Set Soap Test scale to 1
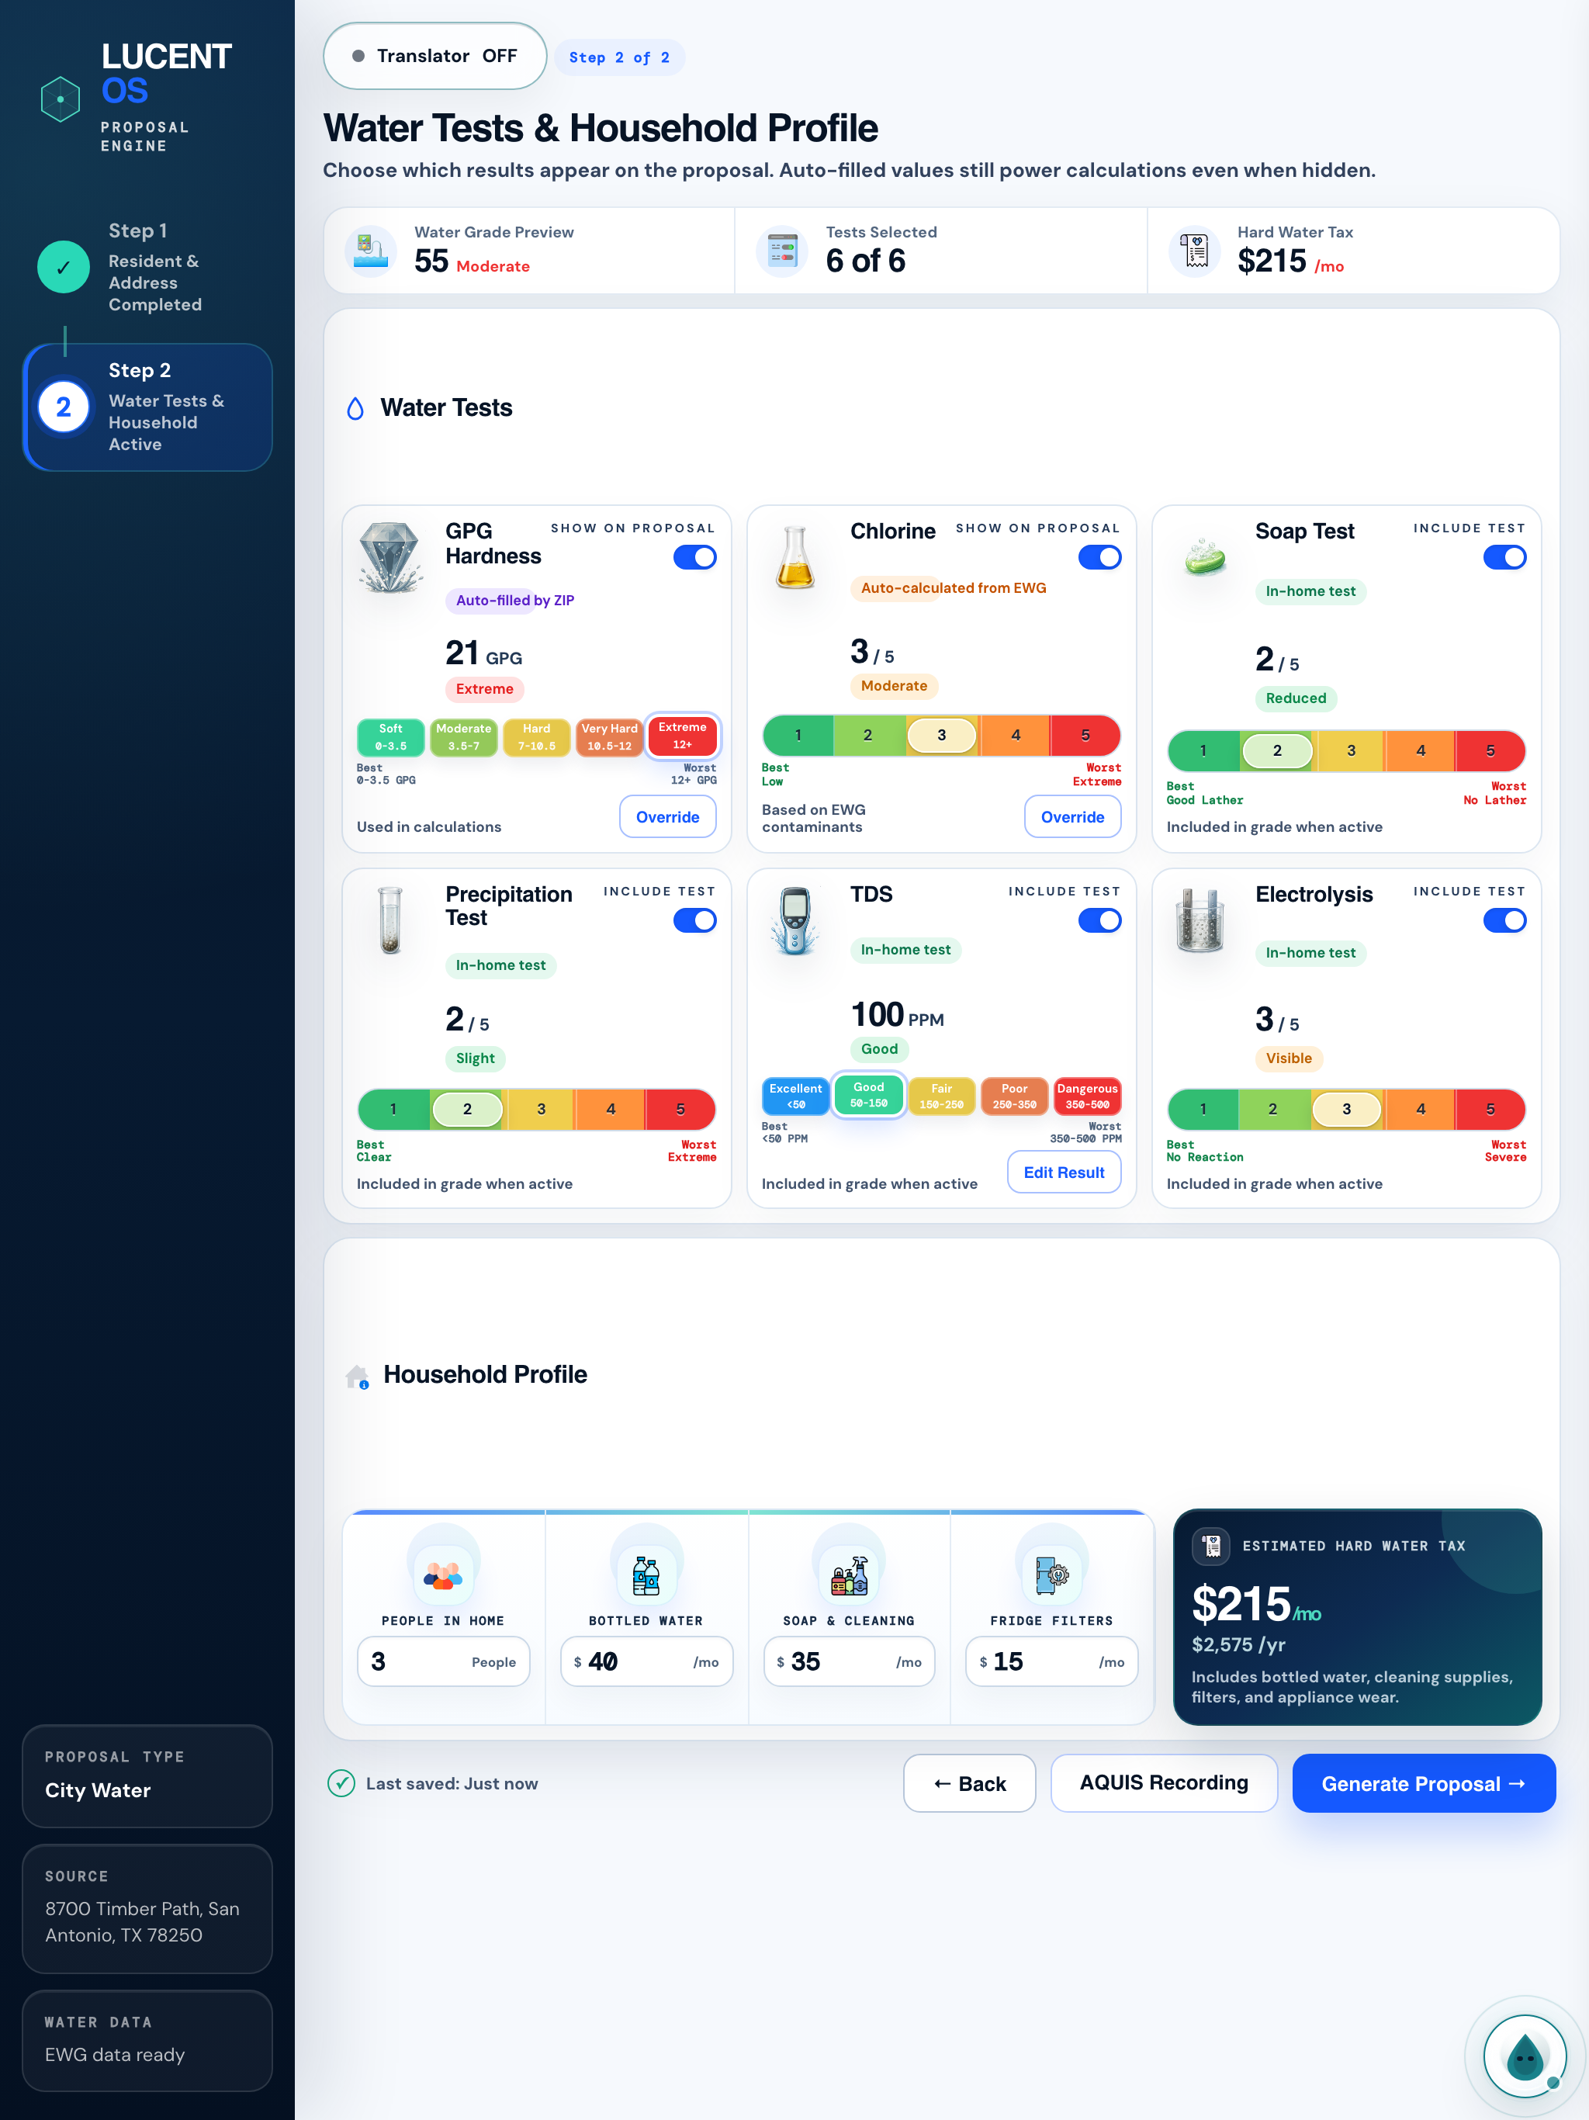 click(x=1203, y=750)
